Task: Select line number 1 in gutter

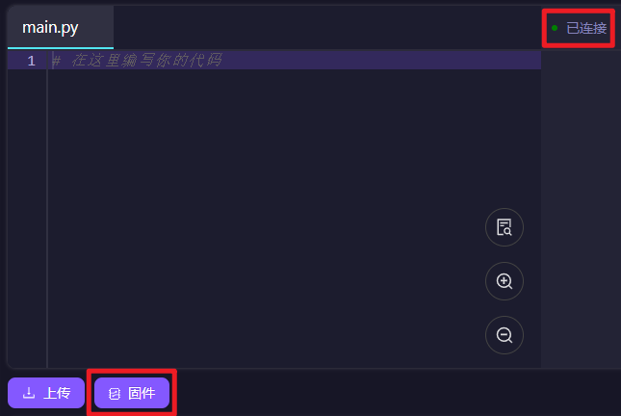Action: pyautogui.click(x=31, y=61)
